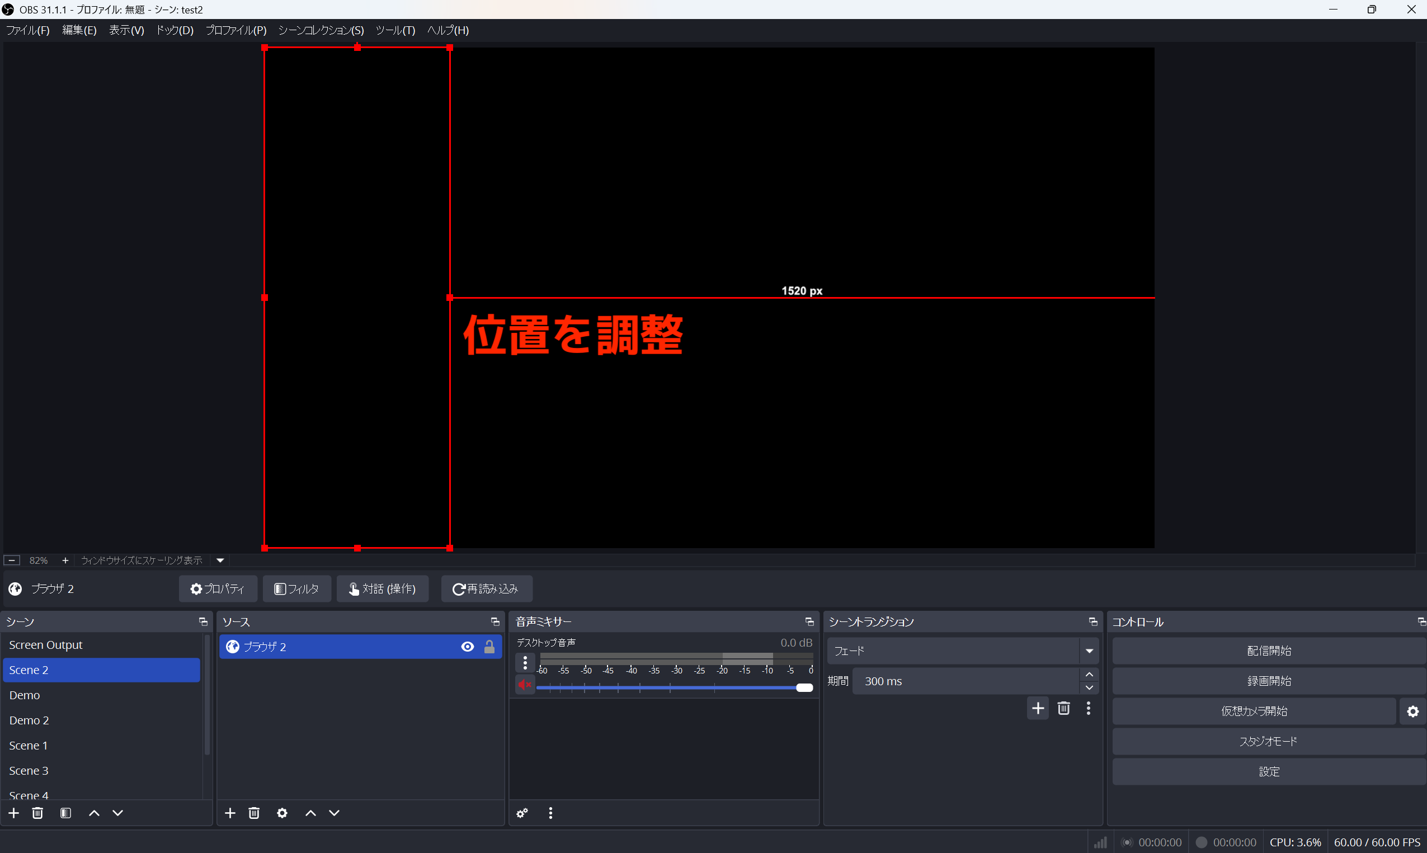Delete the selected scene with the trash icon
This screenshot has height=853, width=1427.
[37, 813]
